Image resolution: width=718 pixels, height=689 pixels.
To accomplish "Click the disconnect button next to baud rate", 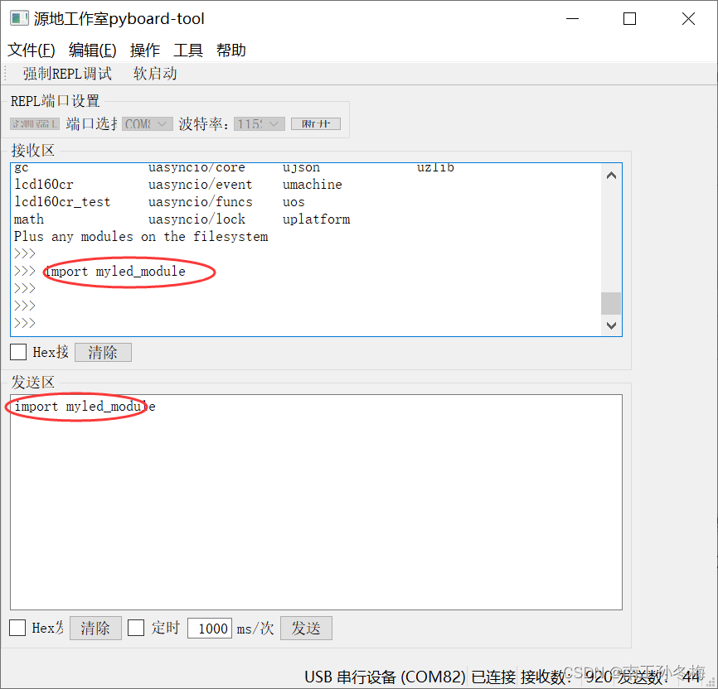I will (316, 123).
